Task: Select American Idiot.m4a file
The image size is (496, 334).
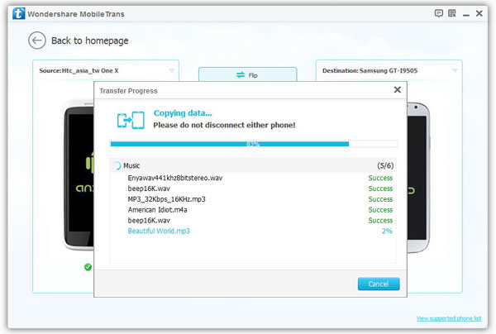Action: coord(157,210)
